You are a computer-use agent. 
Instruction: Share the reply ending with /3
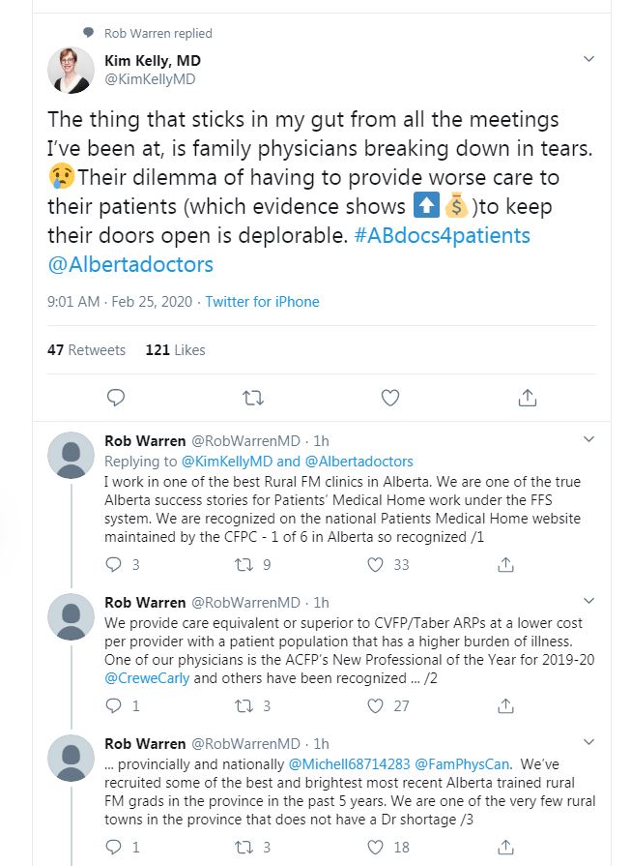[x=504, y=847]
